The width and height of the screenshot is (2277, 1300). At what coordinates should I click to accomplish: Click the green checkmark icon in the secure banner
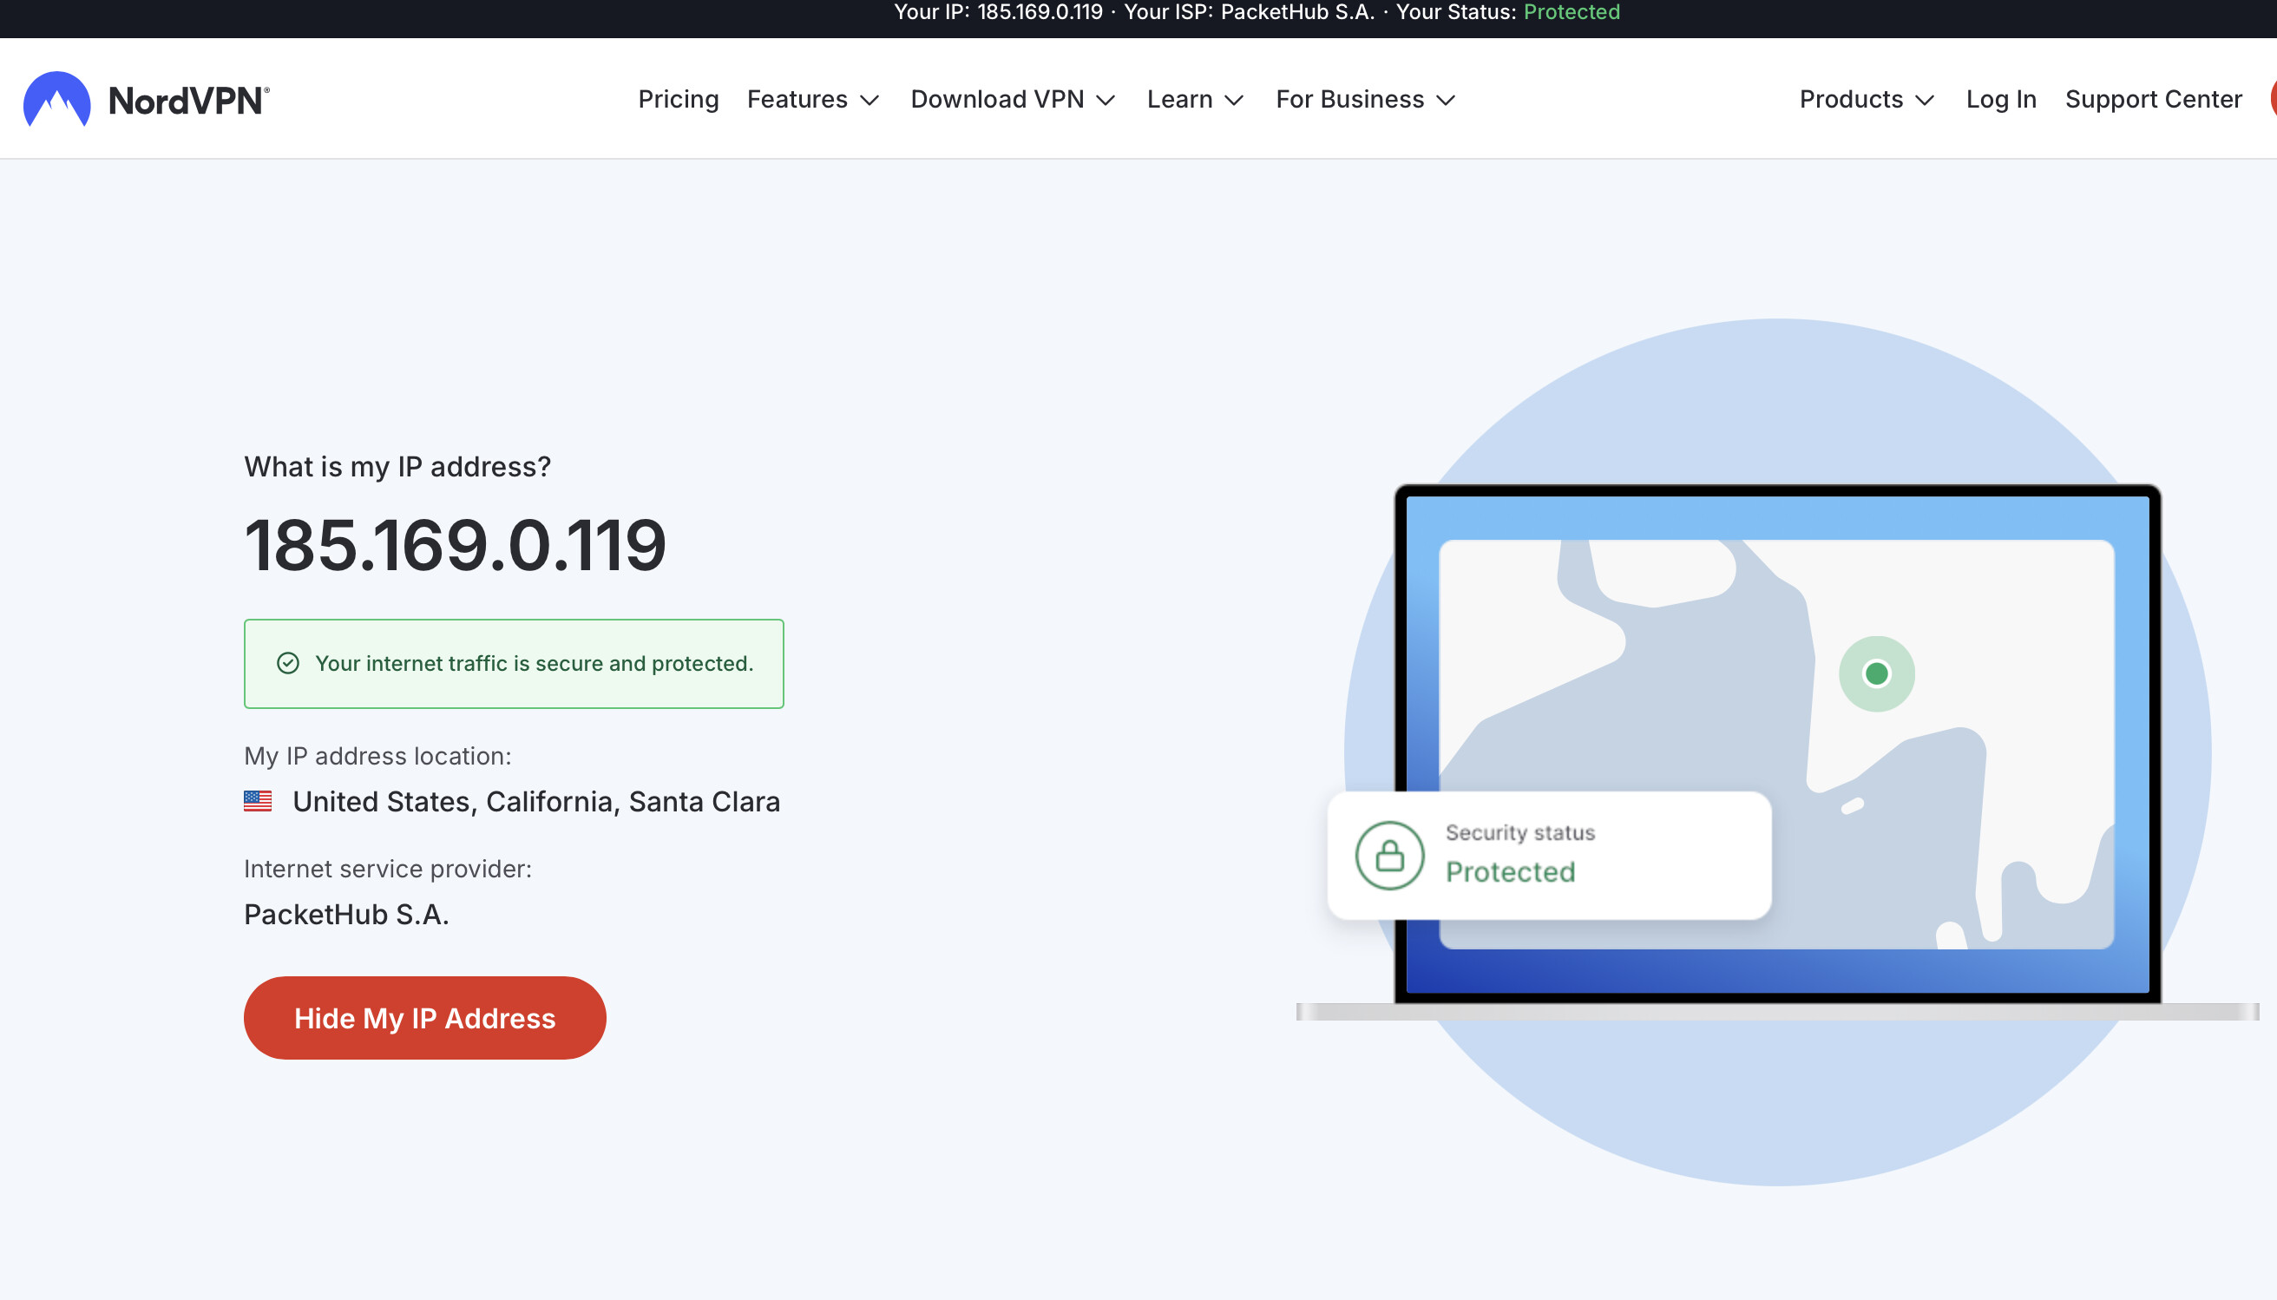pos(287,662)
